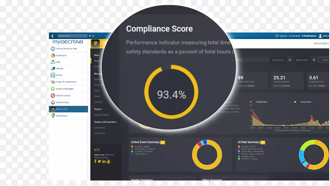The height and width of the screenshot is (186, 330).
Task: Click the Vehicles truck icon
Action: [x=53, y=69]
